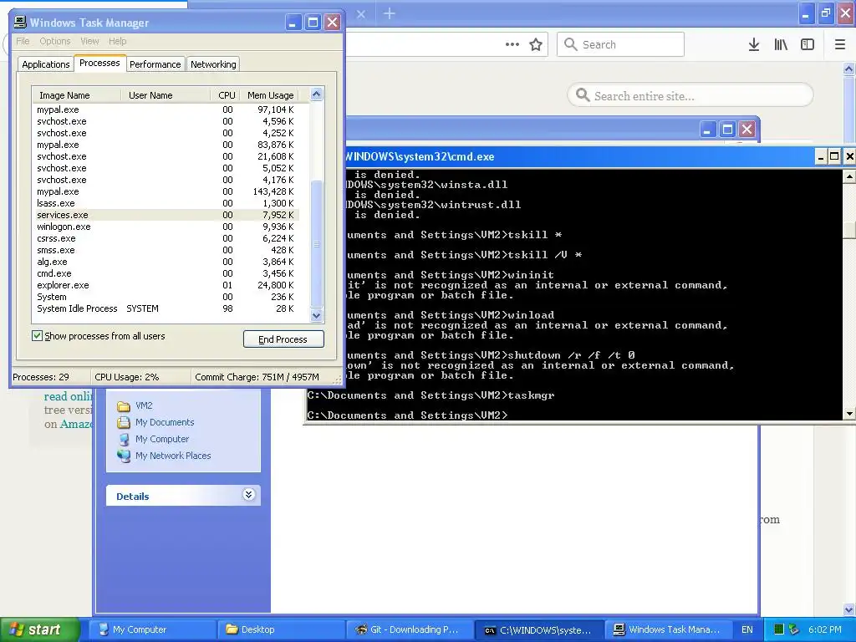856x642 pixels.
Task: Click the green tray icon in system tray
Action: 779,629
